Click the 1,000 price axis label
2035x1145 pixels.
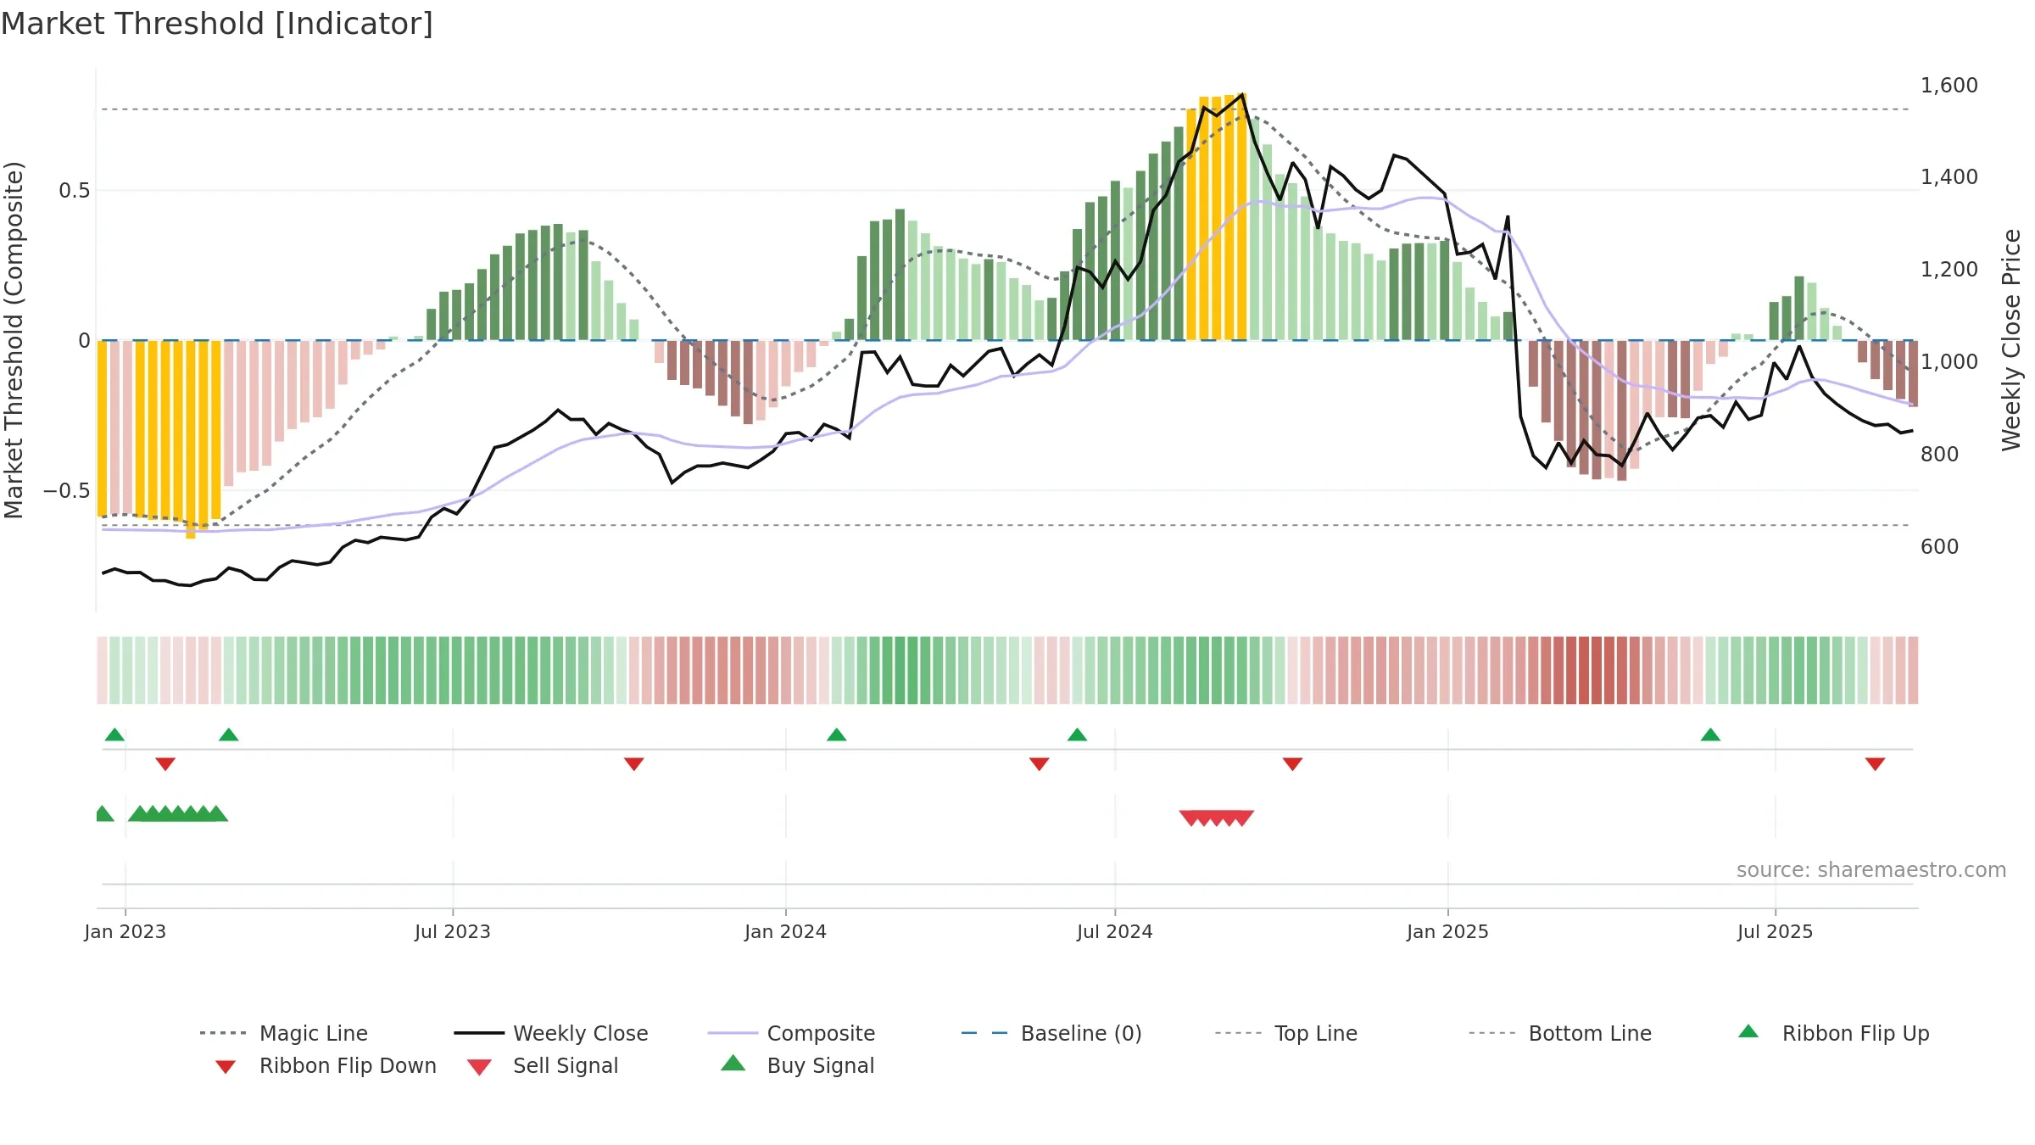1949,362
